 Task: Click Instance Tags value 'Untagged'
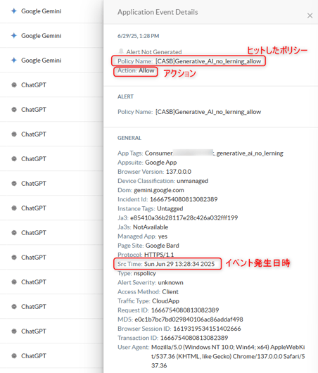point(170,208)
